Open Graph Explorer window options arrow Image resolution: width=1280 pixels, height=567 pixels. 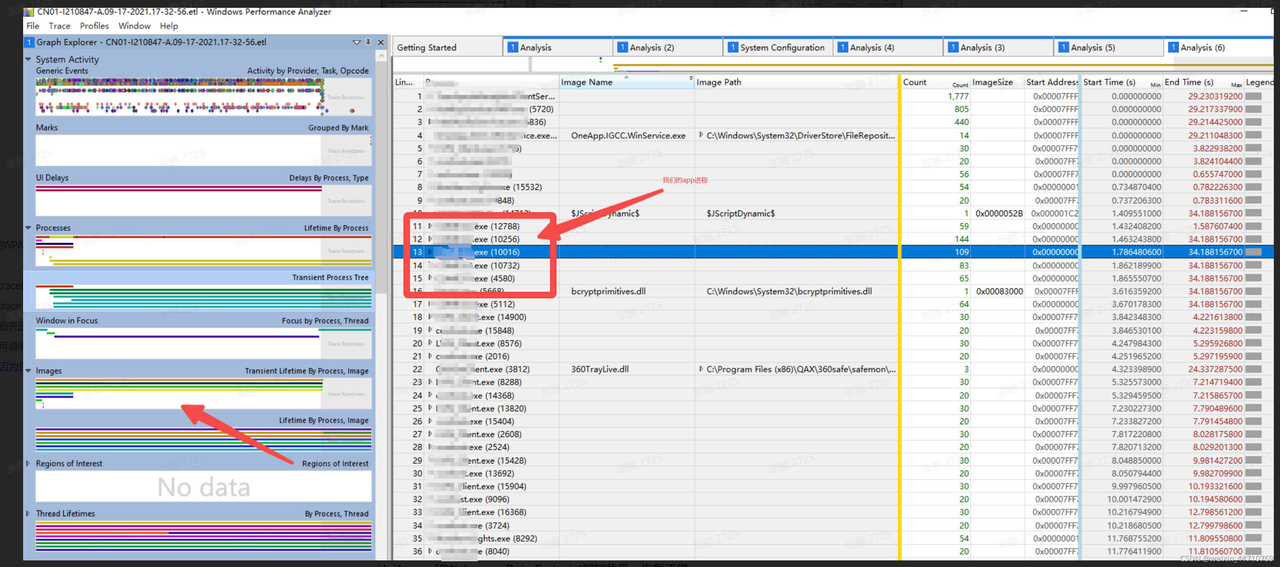(x=356, y=42)
